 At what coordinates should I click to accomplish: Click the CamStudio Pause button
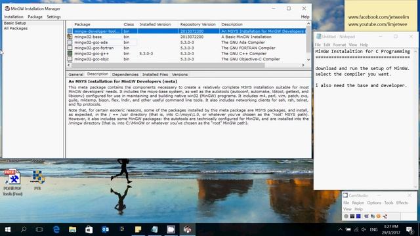tap(352, 216)
